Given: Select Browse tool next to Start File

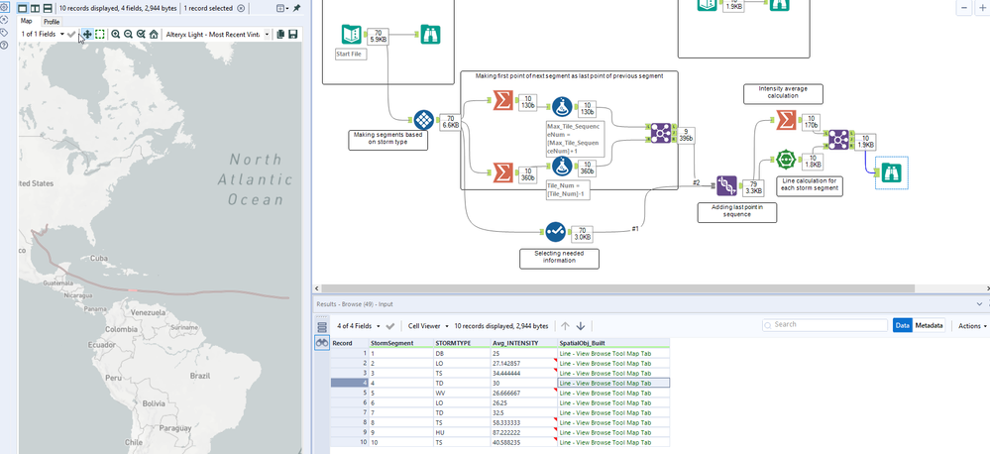Looking at the screenshot, I should (430, 34).
